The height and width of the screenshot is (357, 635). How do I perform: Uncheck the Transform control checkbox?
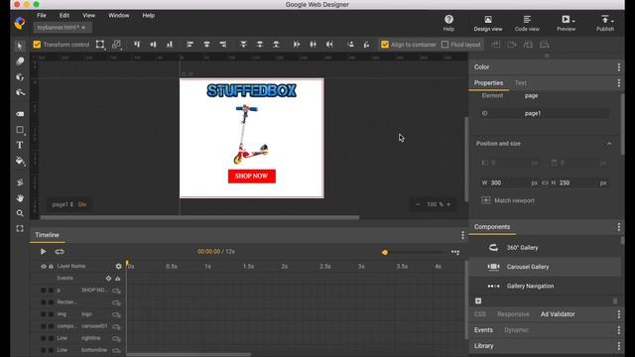(x=37, y=45)
